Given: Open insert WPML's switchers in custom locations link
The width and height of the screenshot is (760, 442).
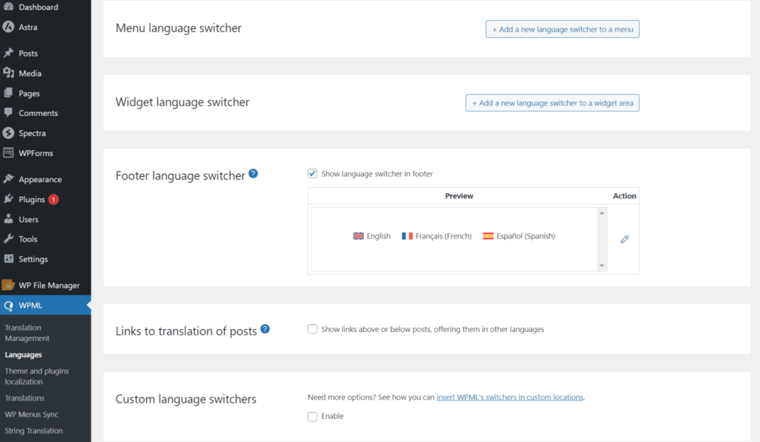Looking at the screenshot, I should [510, 397].
